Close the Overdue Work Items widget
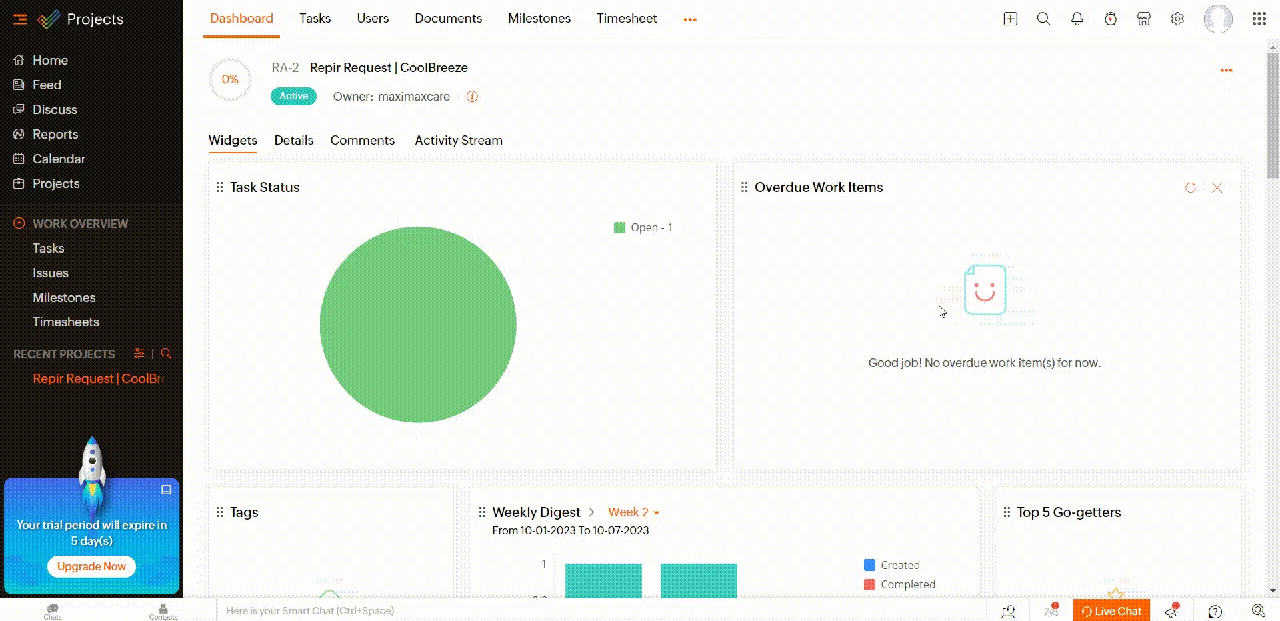Screen dimensions: 1280x621 pos(1217,188)
